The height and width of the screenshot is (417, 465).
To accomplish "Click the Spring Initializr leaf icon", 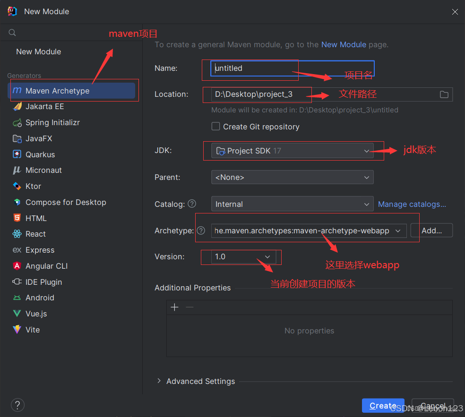I will (17, 122).
